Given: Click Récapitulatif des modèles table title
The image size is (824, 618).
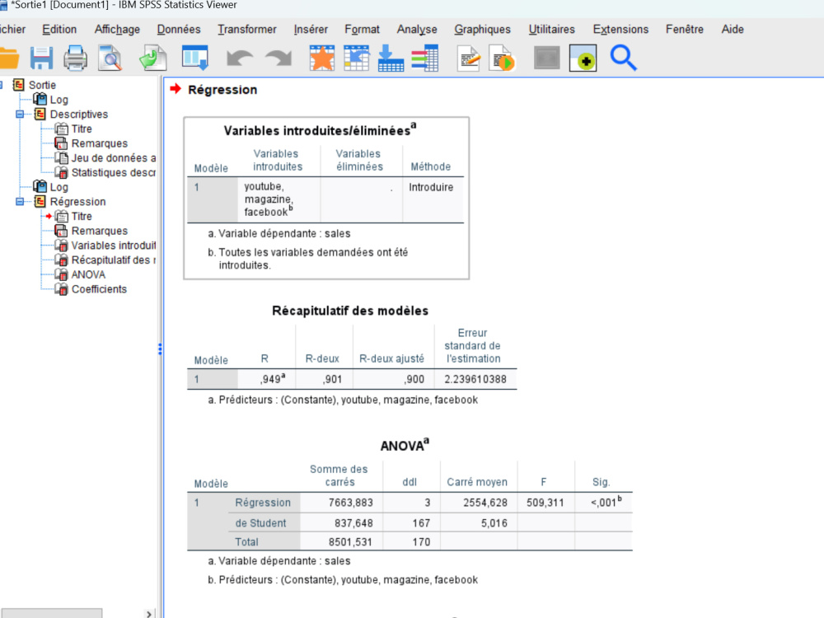Looking at the screenshot, I should pos(350,311).
